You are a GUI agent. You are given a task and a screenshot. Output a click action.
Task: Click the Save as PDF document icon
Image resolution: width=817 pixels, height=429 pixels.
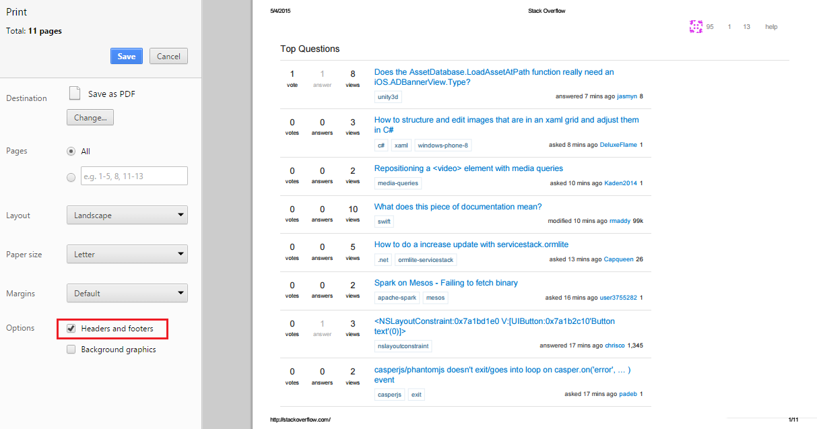pyautogui.click(x=74, y=92)
